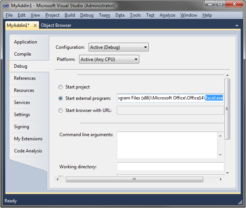This screenshot has height=208, width=246.
Task: Open the Tools menu
Action: tap(135, 15)
